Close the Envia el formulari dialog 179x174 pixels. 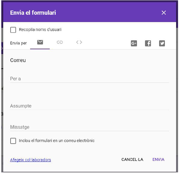coord(164,12)
